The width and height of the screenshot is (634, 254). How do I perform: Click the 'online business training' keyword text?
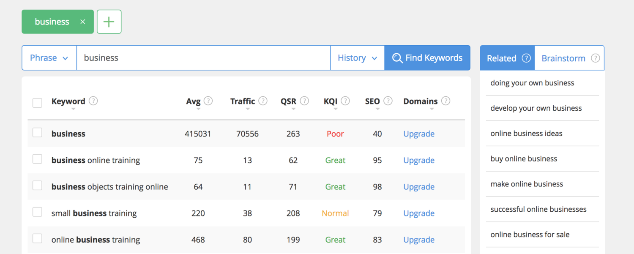click(x=96, y=240)
